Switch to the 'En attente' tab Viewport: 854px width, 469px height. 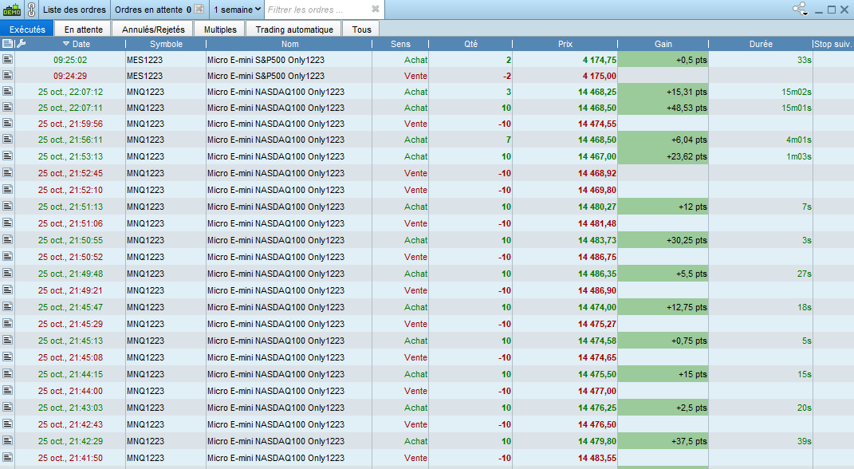[x=84, y=30]
